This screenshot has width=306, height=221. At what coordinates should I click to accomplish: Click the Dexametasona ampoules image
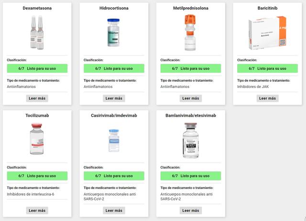pyautogui.click(x=37, y=33)
